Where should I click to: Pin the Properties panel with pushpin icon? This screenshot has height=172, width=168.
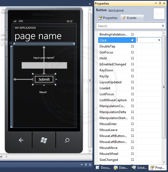pyautogui.click(x=160, y=3)
